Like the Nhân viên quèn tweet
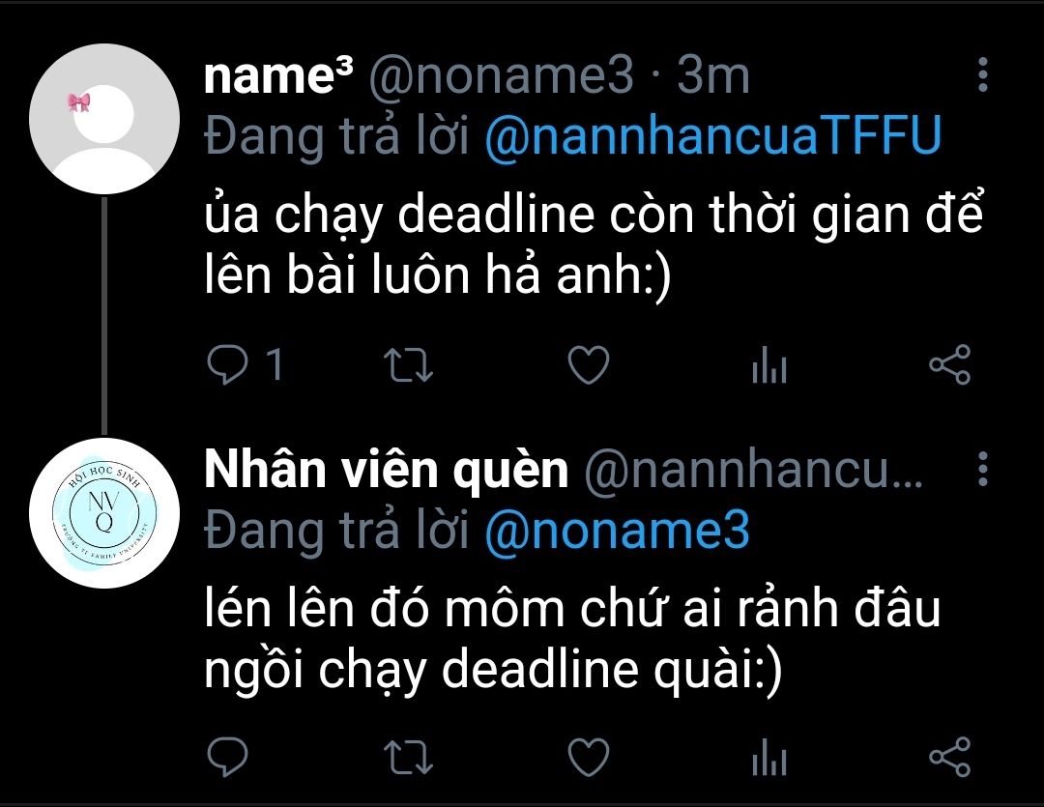Viewport: 1044px width, 807px height. (x=589, y=757)
